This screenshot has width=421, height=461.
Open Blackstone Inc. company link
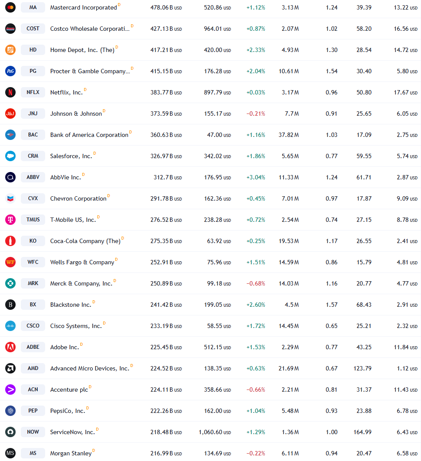pyautogui.click(x=71, y=305)
